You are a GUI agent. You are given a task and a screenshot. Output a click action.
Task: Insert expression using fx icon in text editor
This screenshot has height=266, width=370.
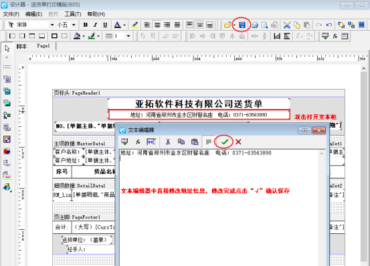[x=138, y=142]
